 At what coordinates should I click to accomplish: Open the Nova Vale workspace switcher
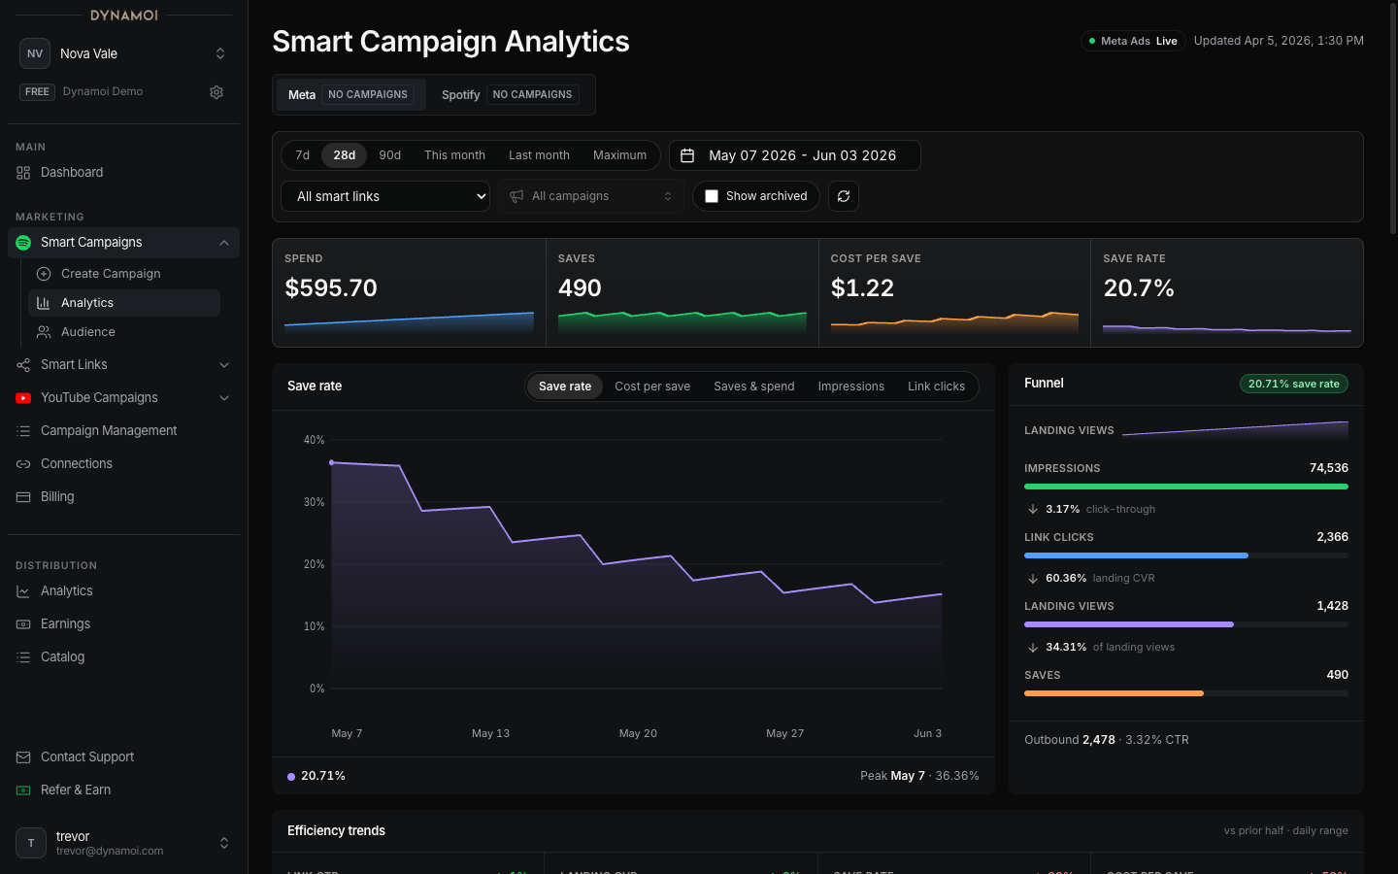click(124, 53)
